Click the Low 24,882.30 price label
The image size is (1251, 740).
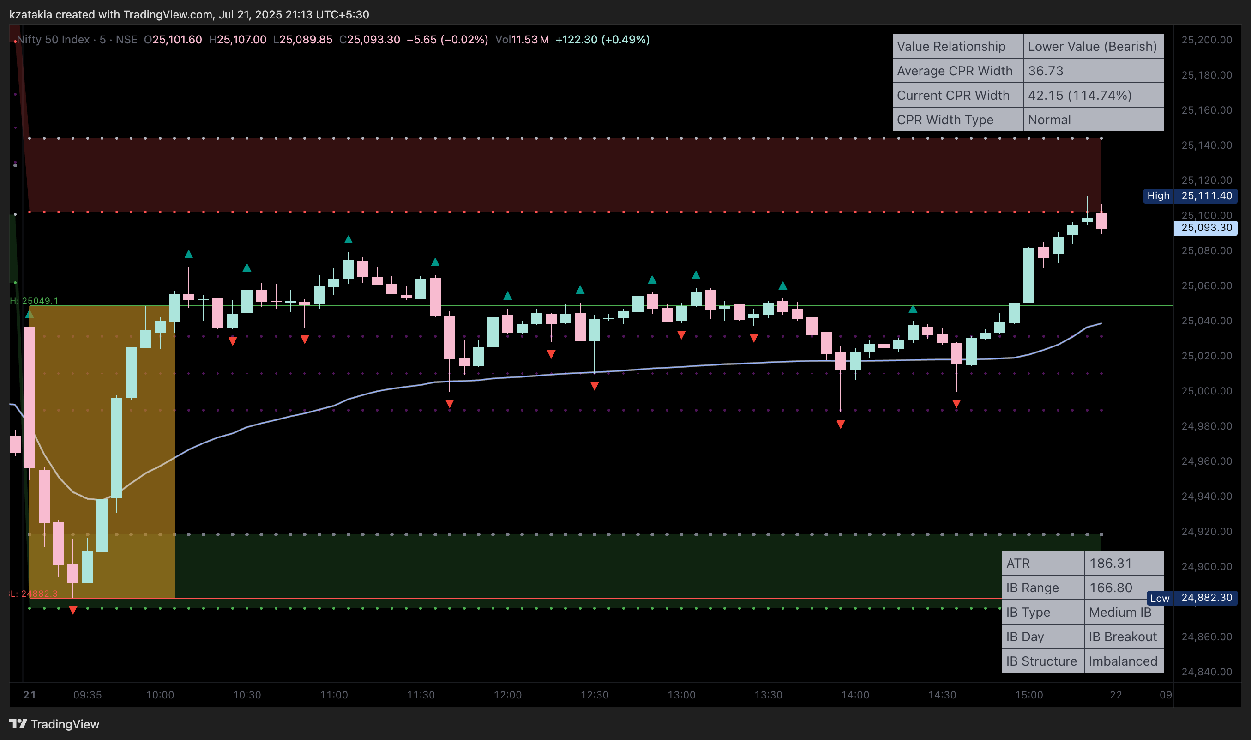1192,598
